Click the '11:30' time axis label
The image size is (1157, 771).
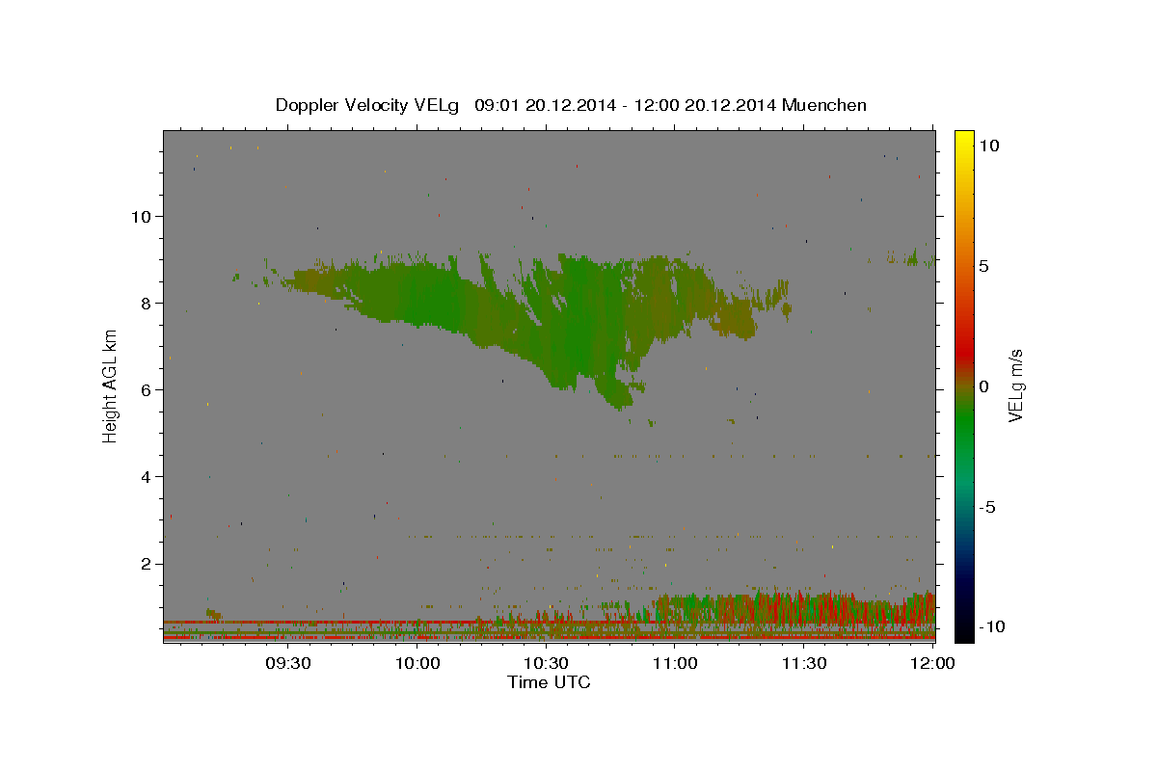(803, 663)
